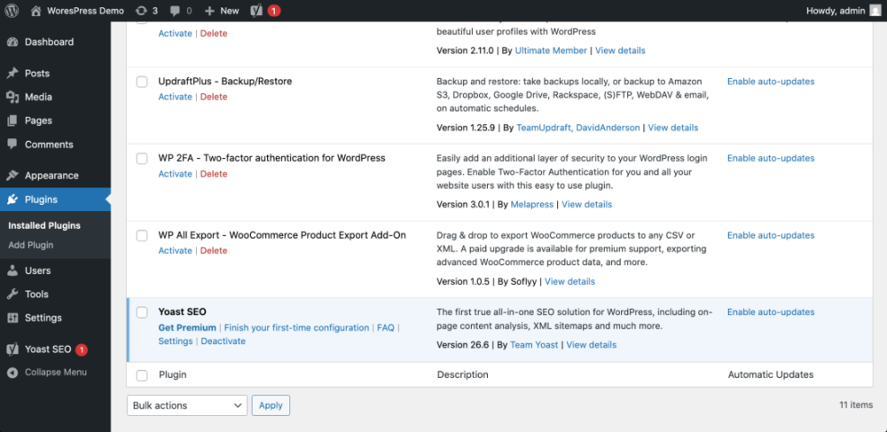Click the Collapse Menu arrow icon
This screenshot has width=887, height=432.
click(13, 373)
